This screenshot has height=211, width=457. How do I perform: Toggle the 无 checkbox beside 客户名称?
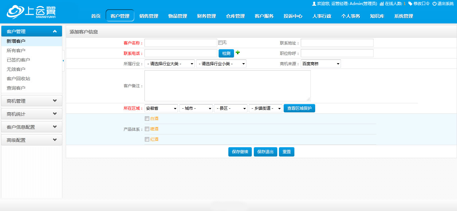[x=220, y=43]
